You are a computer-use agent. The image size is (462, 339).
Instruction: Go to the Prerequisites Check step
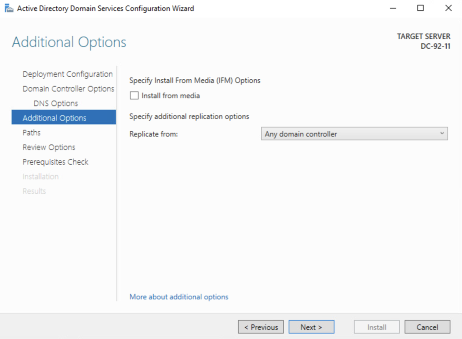(x=55, y=162)
